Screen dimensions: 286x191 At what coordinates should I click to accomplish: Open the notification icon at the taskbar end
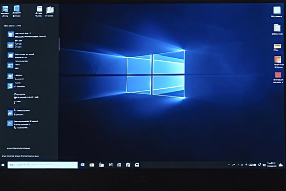click(281, 165)
